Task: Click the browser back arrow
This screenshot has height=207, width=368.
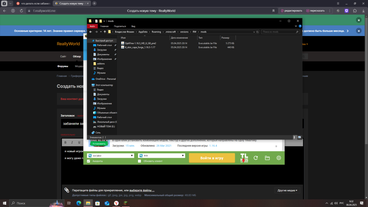Action: pos(5,11)
